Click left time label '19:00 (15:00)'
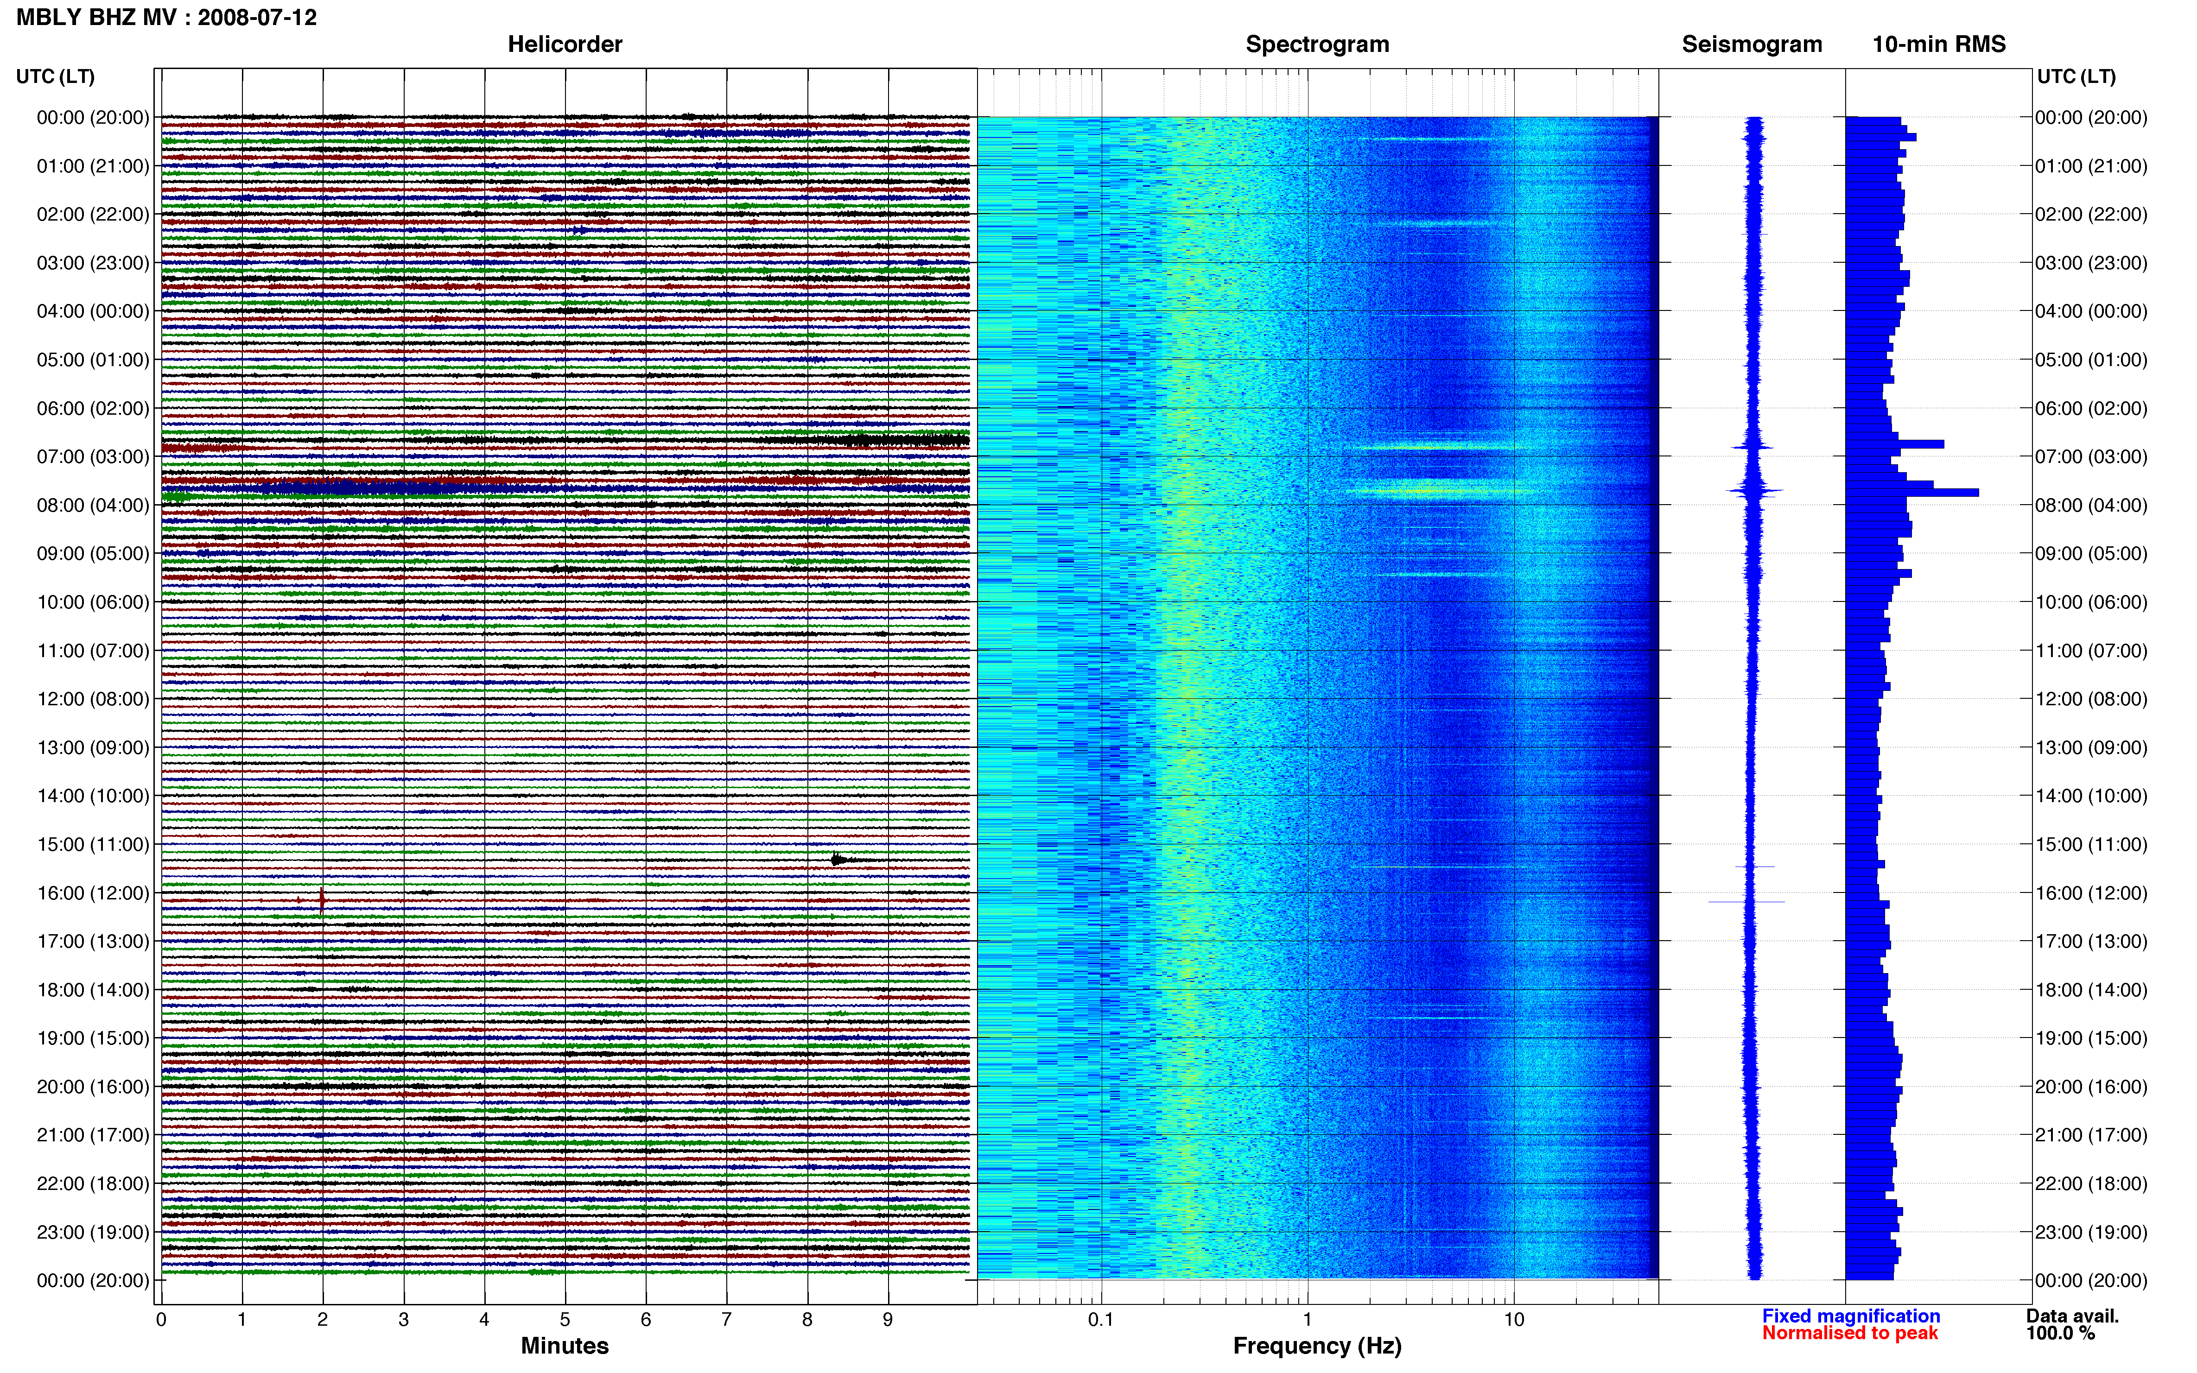 point(93,1039)
